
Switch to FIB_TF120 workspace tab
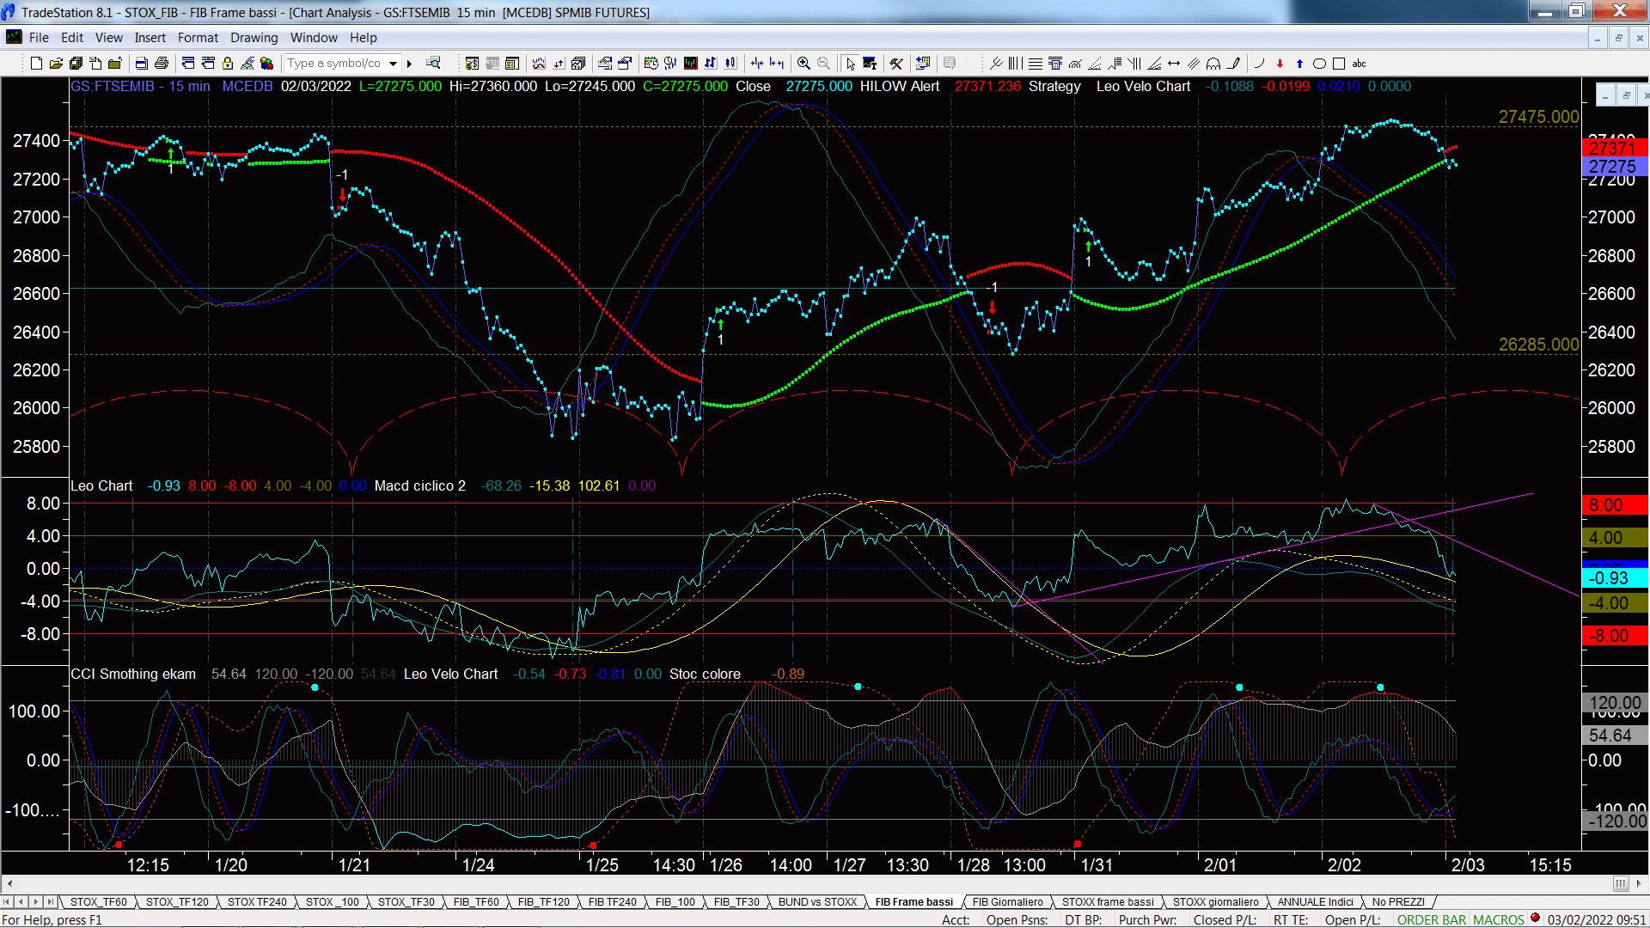pos(543,902)
